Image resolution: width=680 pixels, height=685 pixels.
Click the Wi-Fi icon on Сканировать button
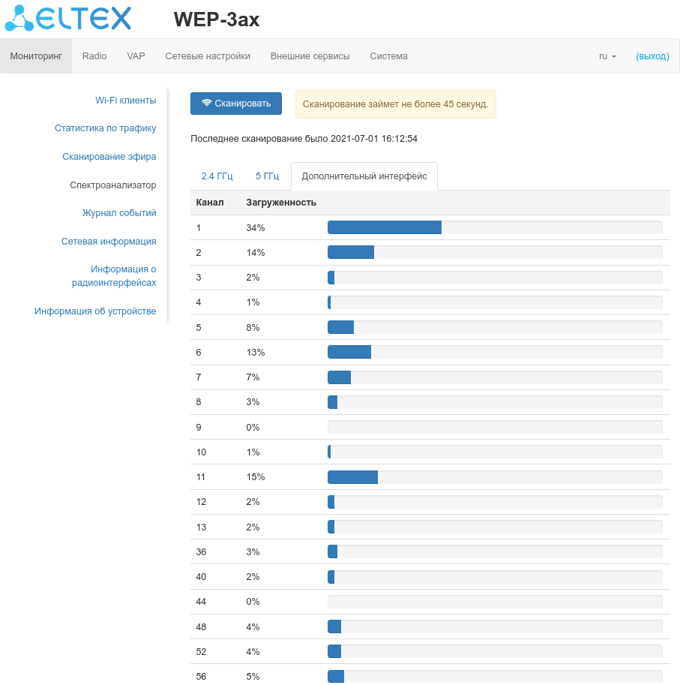[206, 104]
